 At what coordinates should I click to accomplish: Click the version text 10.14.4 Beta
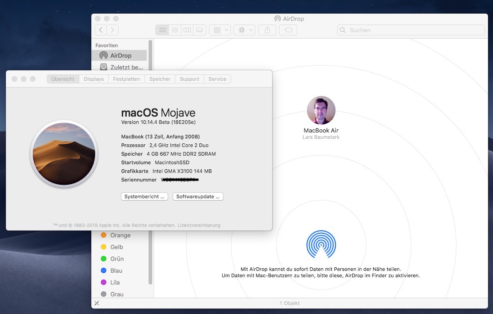159,122
